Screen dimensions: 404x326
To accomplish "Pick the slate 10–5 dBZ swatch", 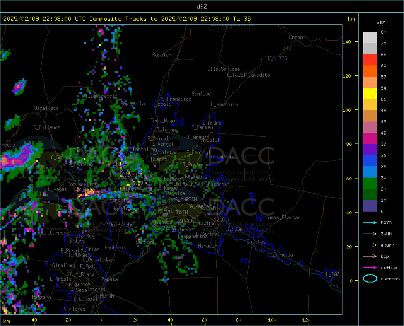I will click(x=370, y=206).
